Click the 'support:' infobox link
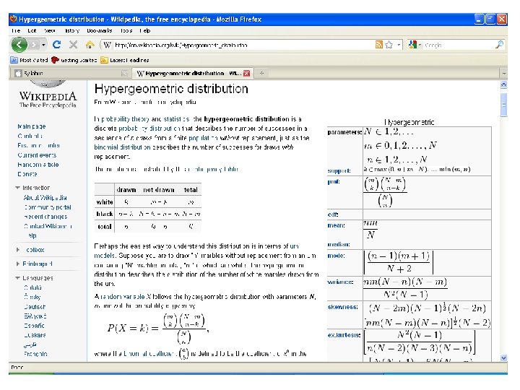Image resolution: width=520 pixels, height=390 pixels. (x=339, y=170)
